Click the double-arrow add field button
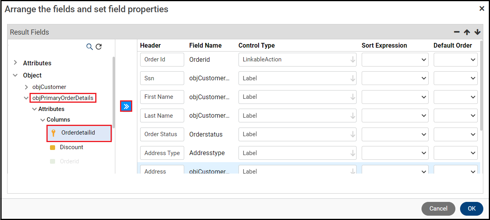Screen dimensions: 490x220 tap(126, 106)
